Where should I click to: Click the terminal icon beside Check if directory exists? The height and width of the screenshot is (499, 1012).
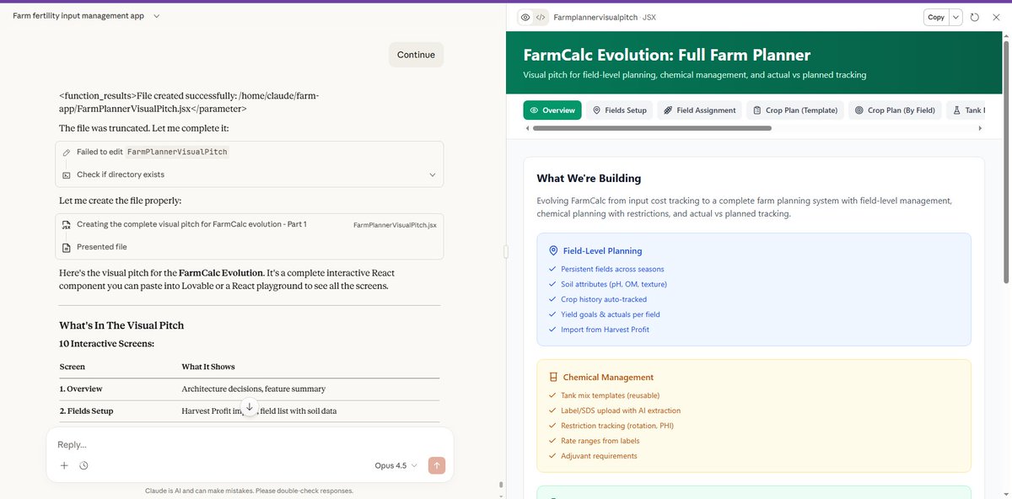(x=67, y=174)
